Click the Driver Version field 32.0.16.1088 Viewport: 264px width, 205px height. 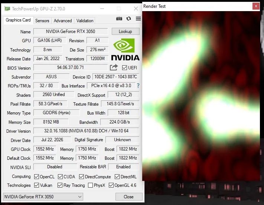86,131
